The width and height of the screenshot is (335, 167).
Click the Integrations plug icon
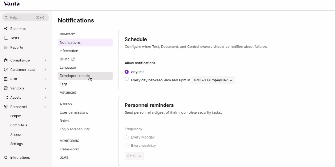click(x=6, y=158)
